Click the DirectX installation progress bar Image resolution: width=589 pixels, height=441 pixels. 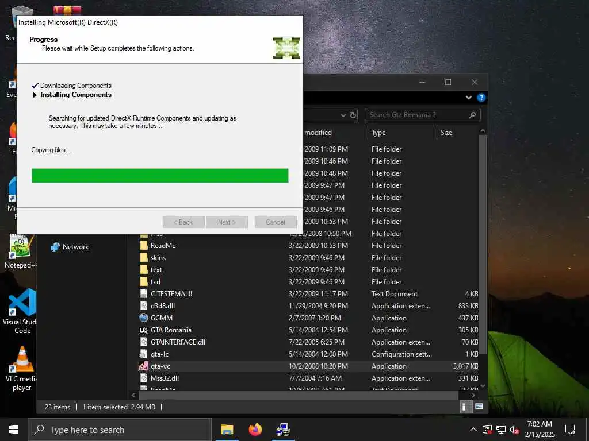point(160,176)
